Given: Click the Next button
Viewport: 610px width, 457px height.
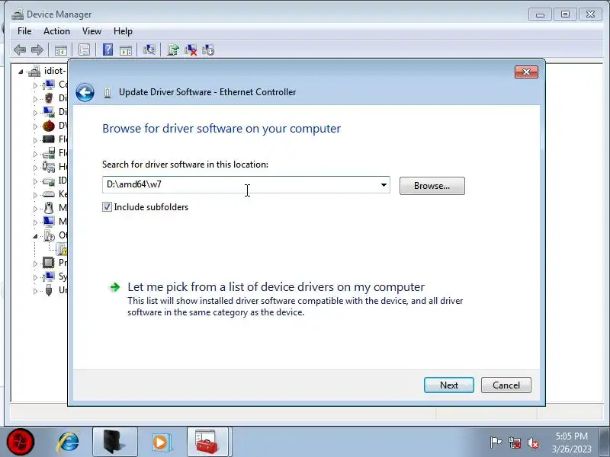Looking at the screenshot, I should tap(448, 385).
